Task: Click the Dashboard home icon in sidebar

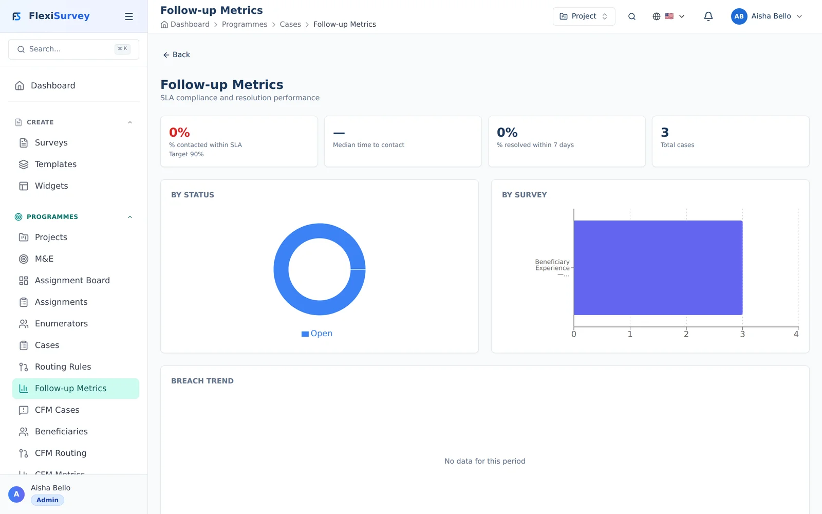Action: click(20, 86)
